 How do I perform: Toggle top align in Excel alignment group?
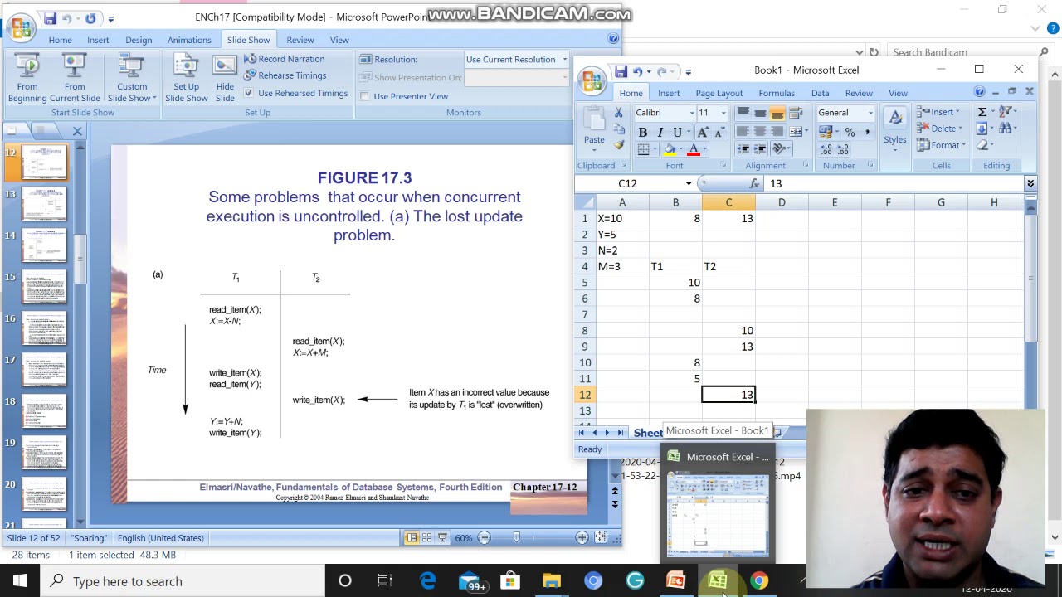click(743, 114)
